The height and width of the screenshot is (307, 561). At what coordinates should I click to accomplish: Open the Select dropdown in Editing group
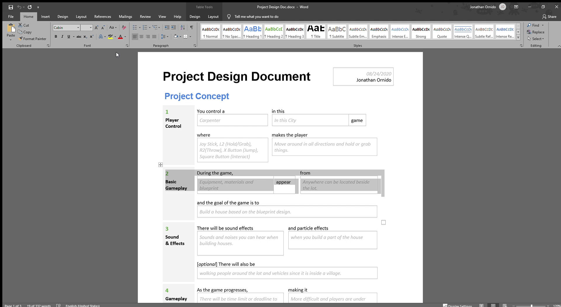click(x=537, y=39)
